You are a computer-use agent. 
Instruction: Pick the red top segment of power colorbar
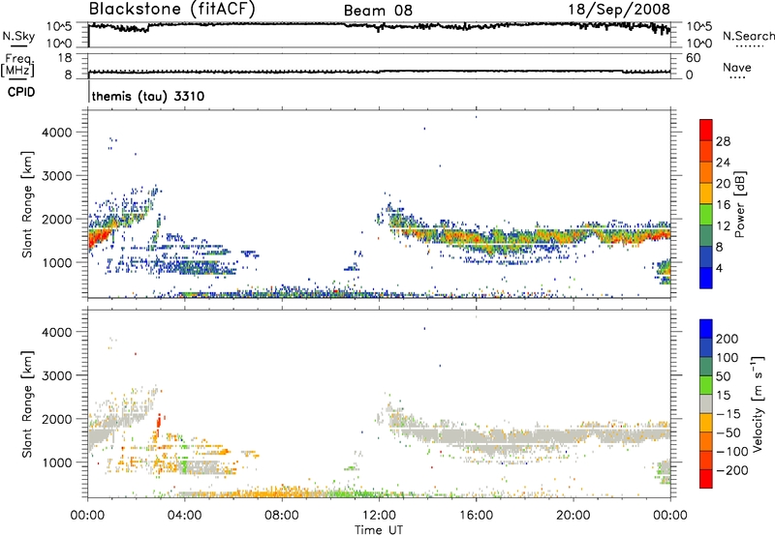click(706, 130)
